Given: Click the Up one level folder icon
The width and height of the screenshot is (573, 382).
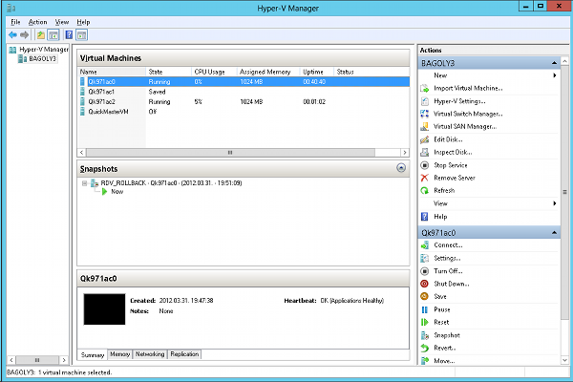Looking at the screenshot, I should [x=41, y=35].
